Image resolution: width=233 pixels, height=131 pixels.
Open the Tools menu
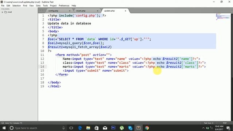45,6
